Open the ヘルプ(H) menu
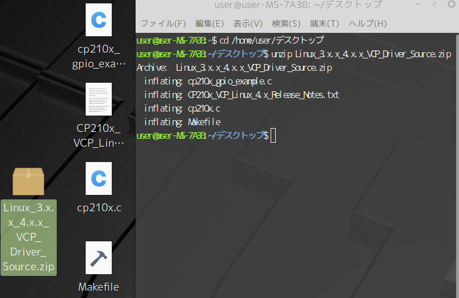The image size is (459, 298). (x=367, y=24)
